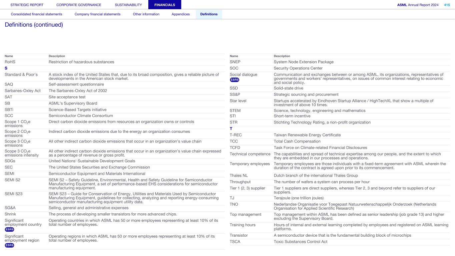The width and height of the screenshot is (455, 256).
Task: Open Company financial statements sub-tab
Action: 97,14
